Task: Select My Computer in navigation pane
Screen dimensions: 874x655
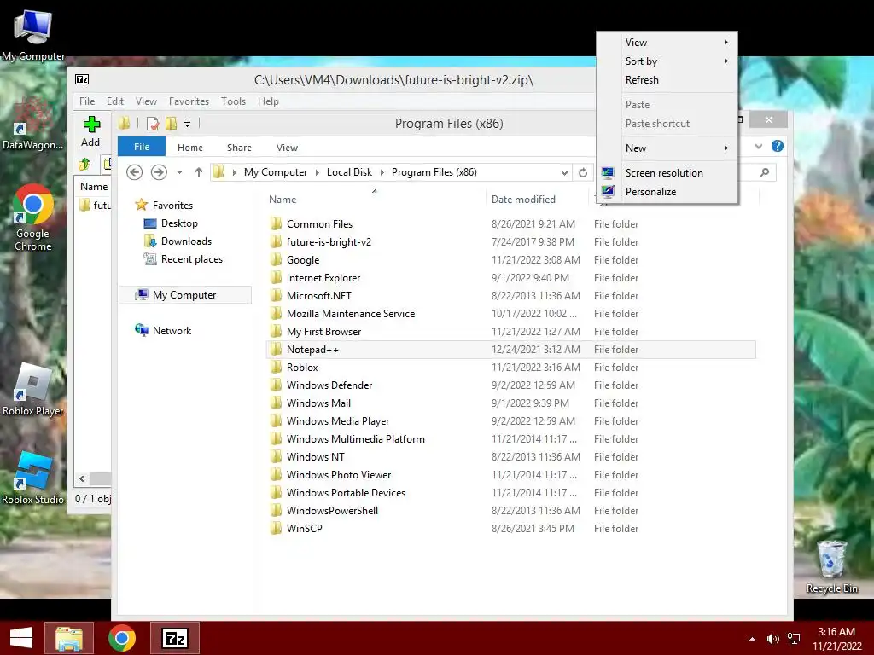Action: click(x=185, y=294)
